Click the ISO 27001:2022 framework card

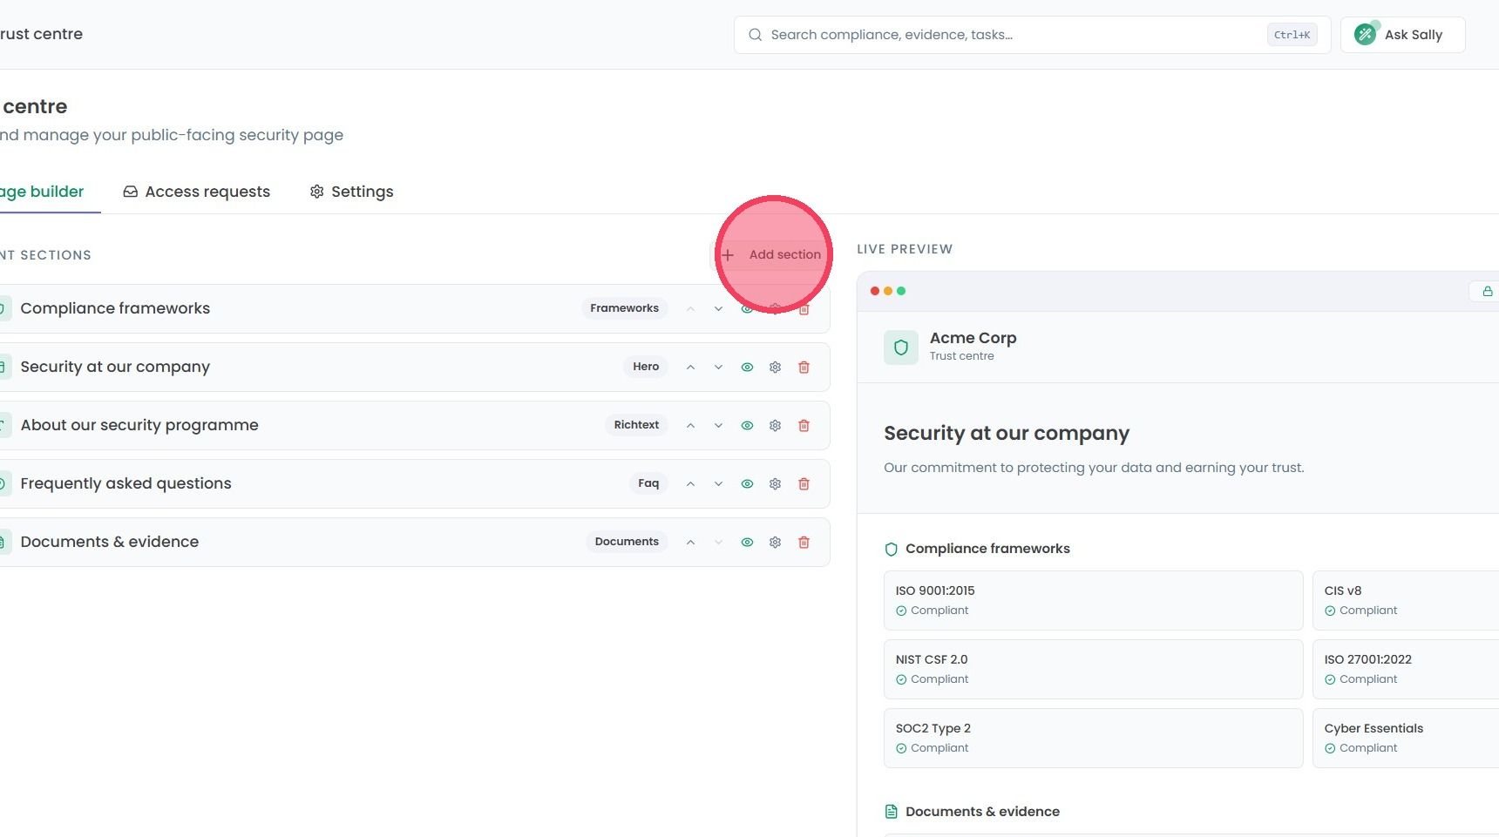coord(1406,669)
